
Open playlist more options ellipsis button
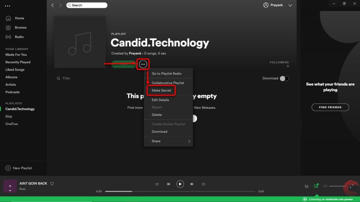point(143,64)
